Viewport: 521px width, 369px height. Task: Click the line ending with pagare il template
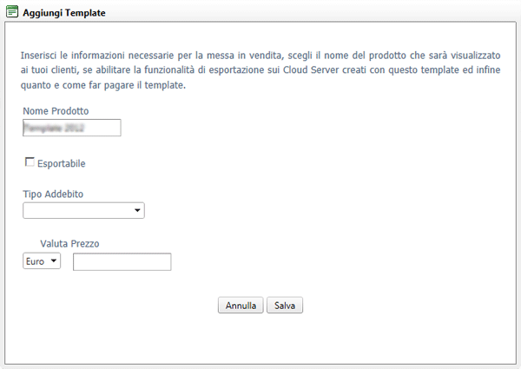click(103, 85)
